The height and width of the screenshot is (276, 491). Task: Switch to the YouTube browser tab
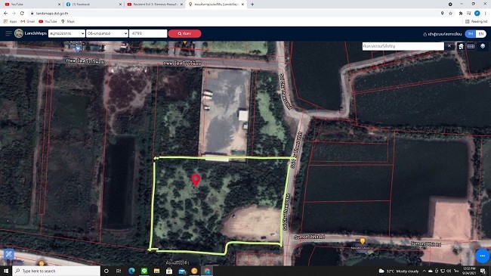click(x=32, y=5)
